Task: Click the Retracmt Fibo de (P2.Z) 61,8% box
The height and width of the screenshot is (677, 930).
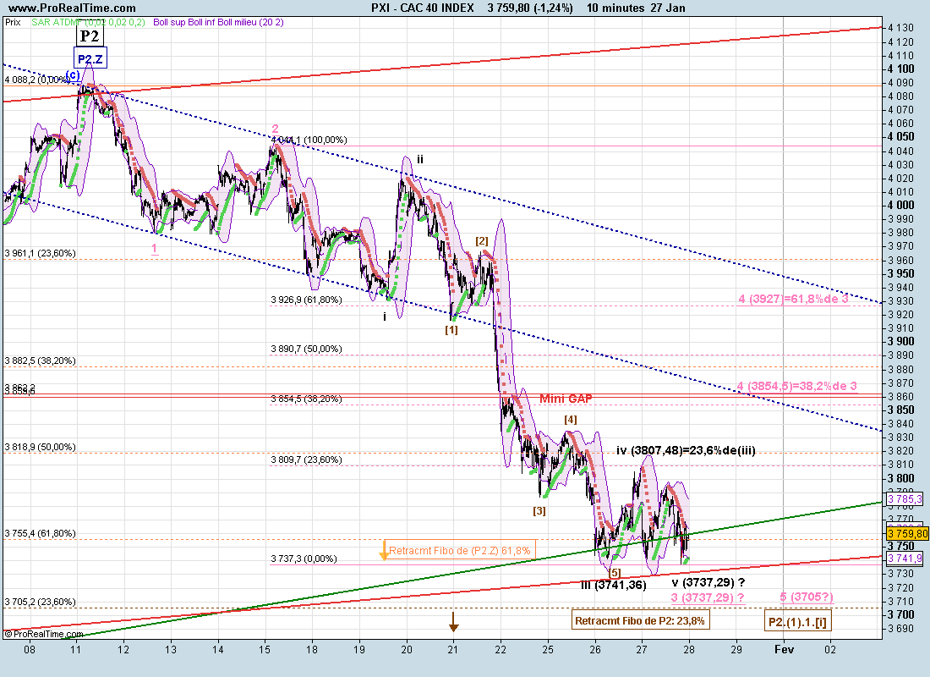Action: click(x=460, y=551)
